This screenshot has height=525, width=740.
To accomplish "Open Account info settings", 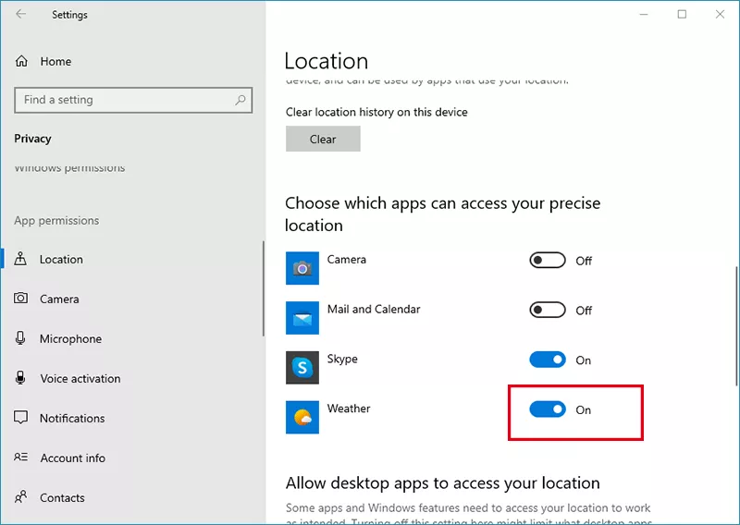I will point(73,458).
